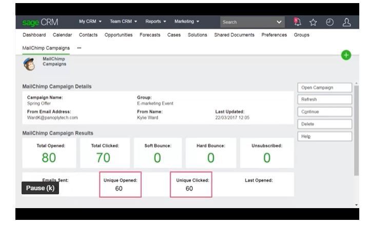
Task: Switch to the Contacts tab
Action: click(88, 35)
